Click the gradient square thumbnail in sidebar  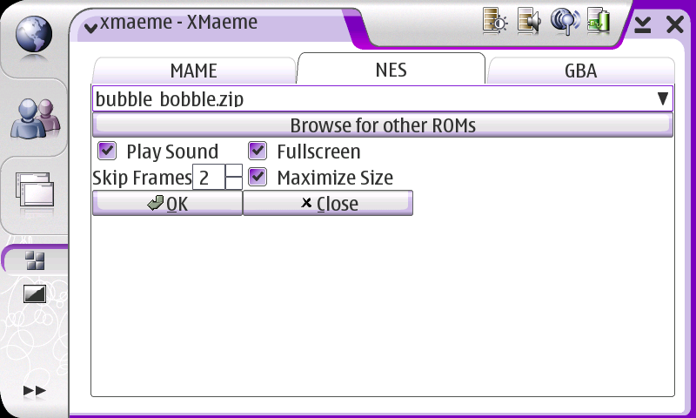click(x=35, y=293)
